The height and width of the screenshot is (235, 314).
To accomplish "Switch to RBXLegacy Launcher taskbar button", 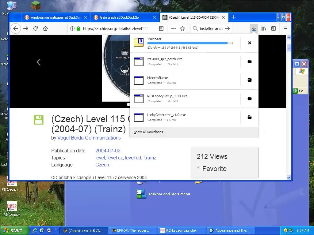I will (182, 231).
